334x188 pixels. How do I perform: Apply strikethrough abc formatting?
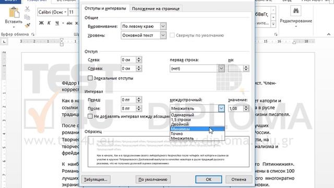point(69,23)
